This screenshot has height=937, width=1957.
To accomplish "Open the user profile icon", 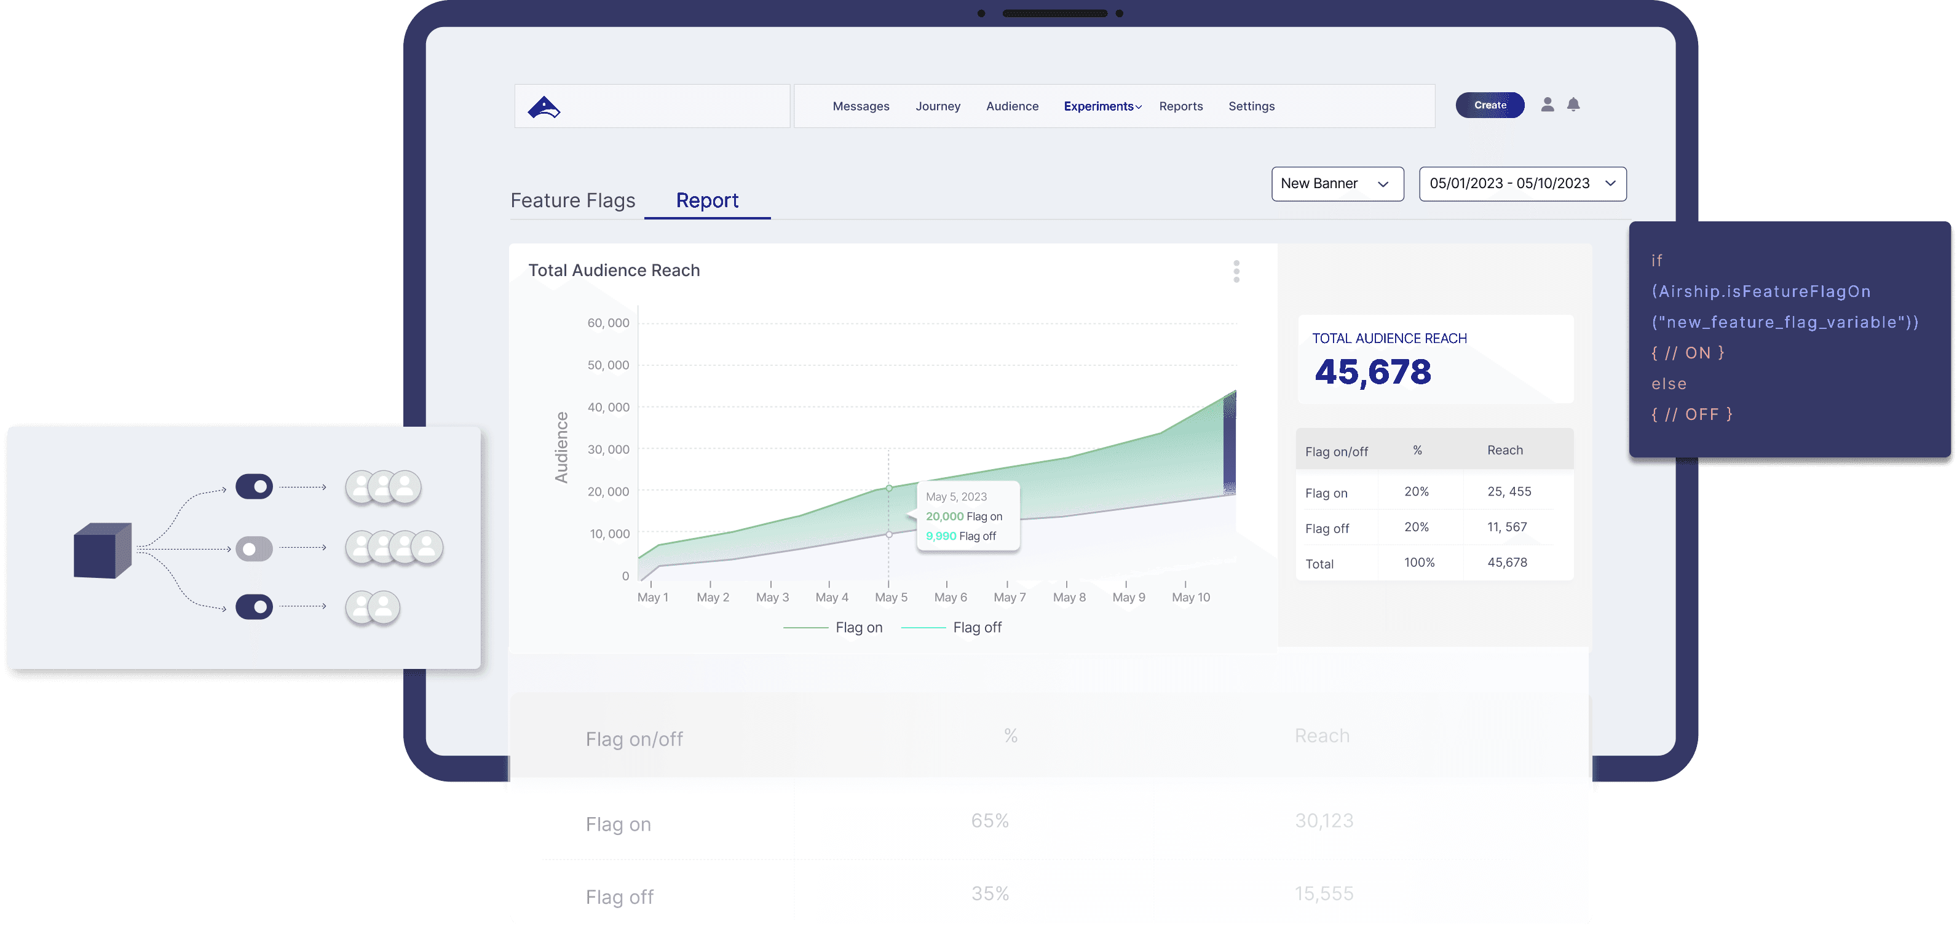I will pos(1547,105).
